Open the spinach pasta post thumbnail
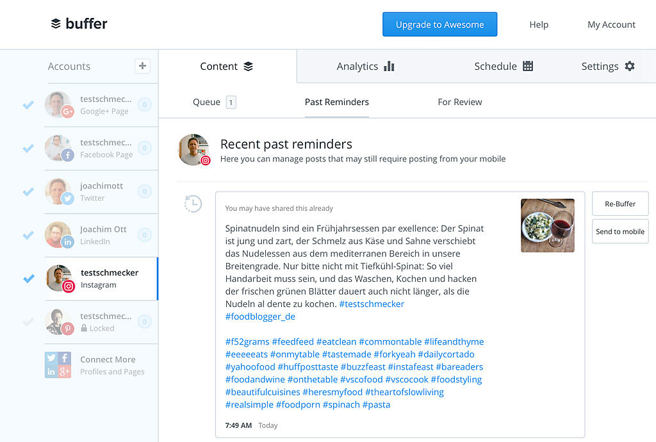Viewport: 656px width, 442px height. [x=547, y=225]
